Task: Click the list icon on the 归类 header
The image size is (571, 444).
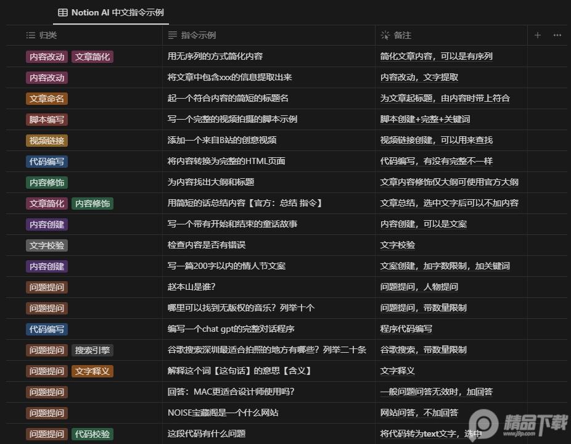Action: [30, 35]
